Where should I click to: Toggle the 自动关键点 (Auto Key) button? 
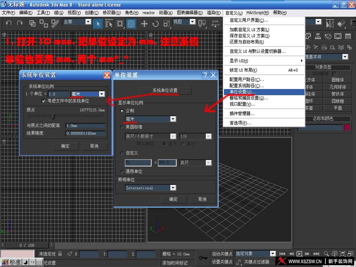[222, 253]
